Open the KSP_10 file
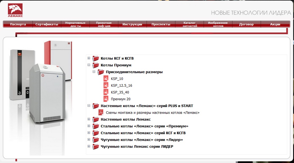 click(117, 79)
